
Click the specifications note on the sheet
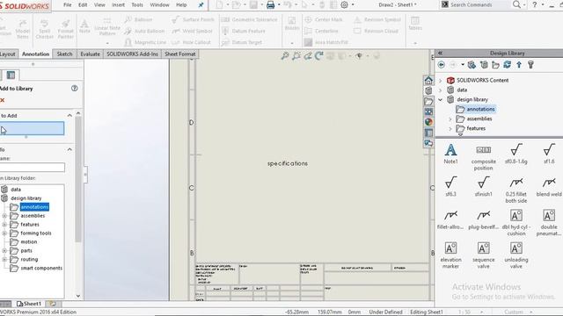coord(288,163)
